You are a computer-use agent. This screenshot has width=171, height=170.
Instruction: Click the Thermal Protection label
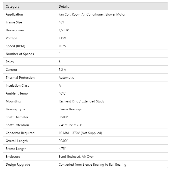click(x=20, y=78)
